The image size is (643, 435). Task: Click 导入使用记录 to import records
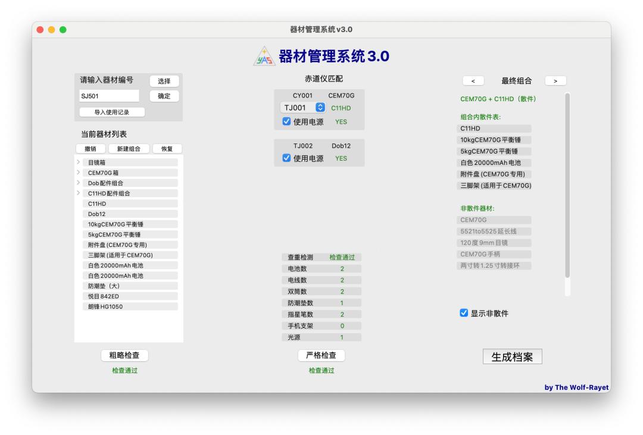click(112, 112)
